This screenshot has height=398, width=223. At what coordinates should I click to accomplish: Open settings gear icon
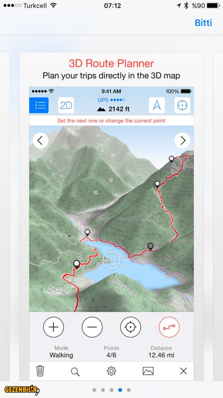tap(111, 371)
